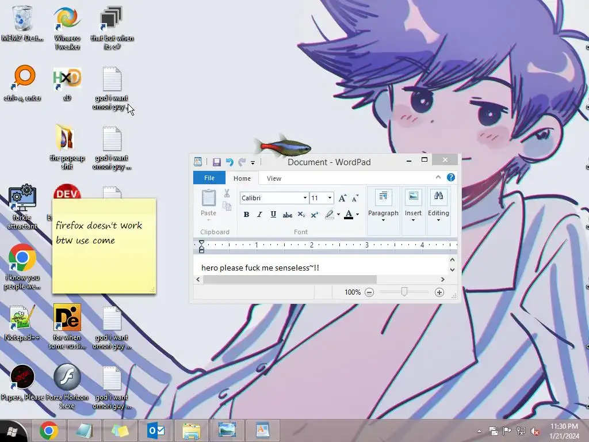Open File Explorer from the taskbar
Image resolution: width=589 pixels, height=442 pixels.
pos(192,430)
